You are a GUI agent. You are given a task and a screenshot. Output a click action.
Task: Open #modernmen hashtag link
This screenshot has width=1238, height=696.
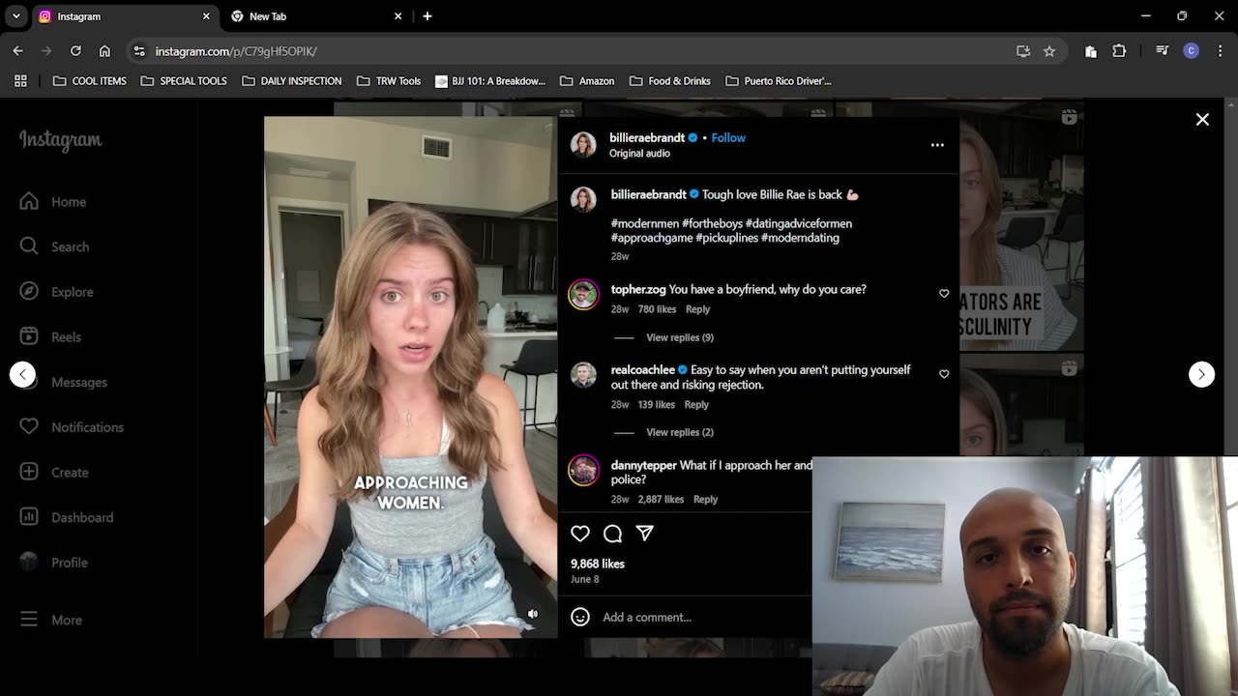[x=645, y=223]
